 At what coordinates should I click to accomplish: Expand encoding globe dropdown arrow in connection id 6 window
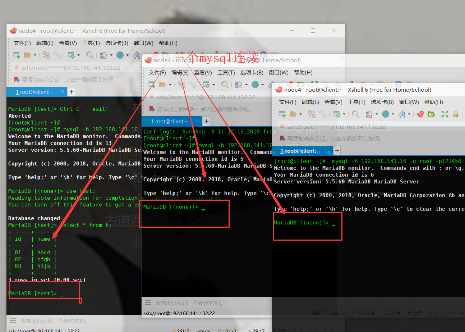(393, 114)
